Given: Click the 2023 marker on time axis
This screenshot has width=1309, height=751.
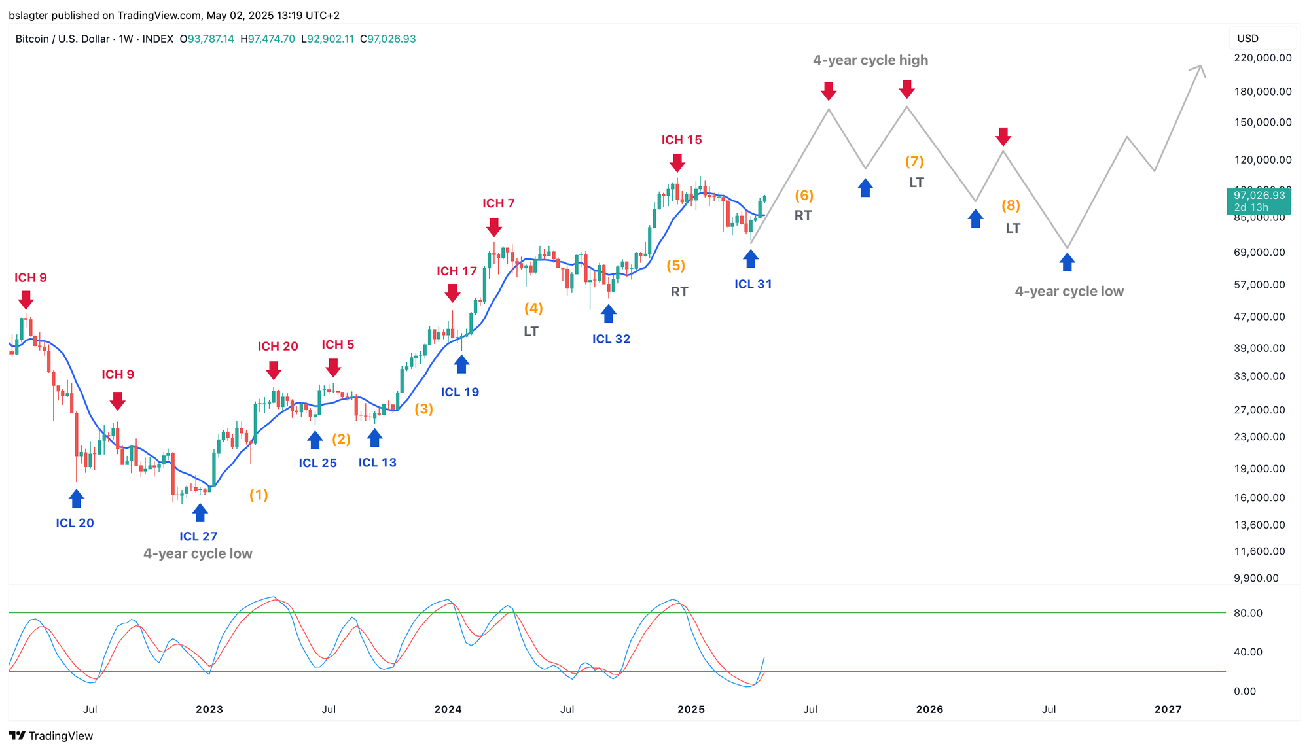Looking at the screenshot, I should [x=209, y=709].
